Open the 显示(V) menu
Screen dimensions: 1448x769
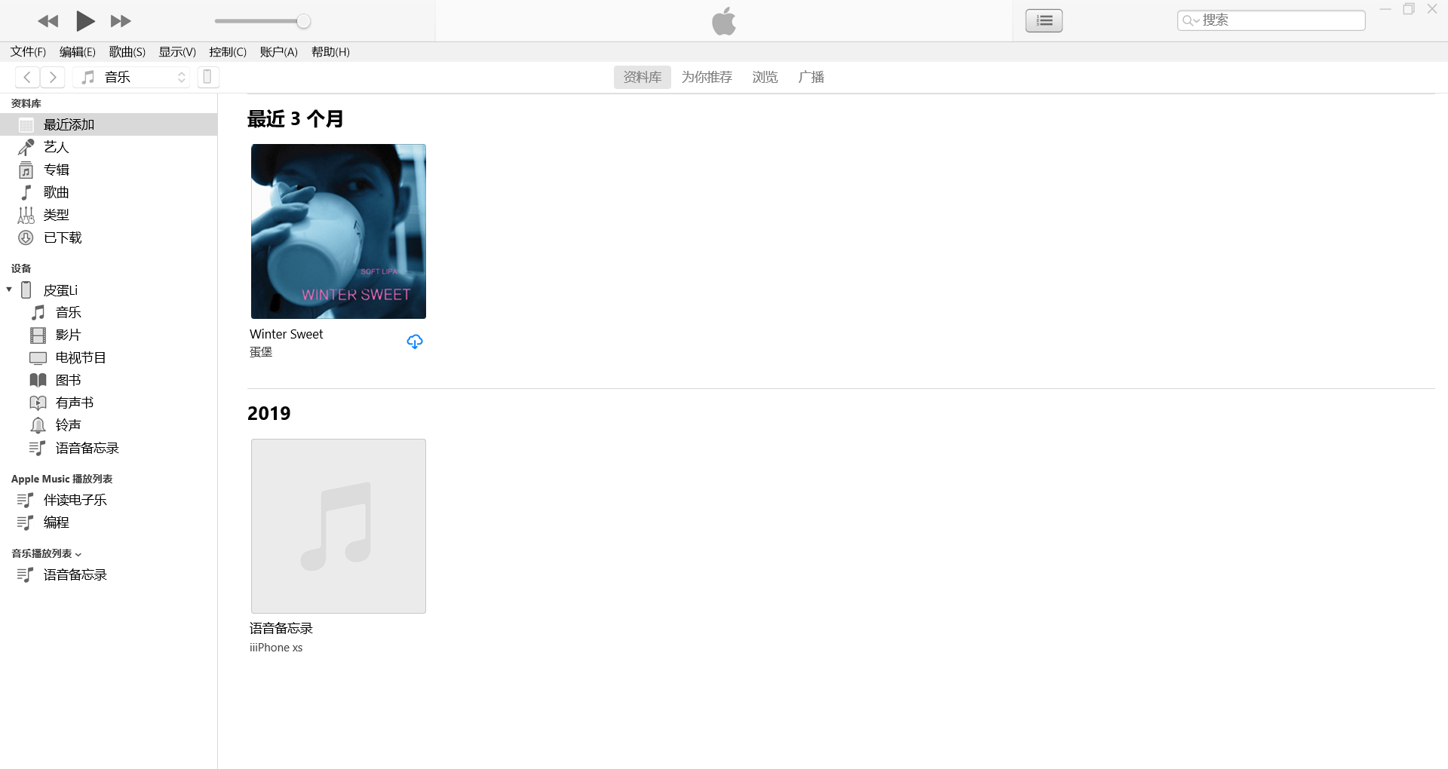click(x=177, y=52)
